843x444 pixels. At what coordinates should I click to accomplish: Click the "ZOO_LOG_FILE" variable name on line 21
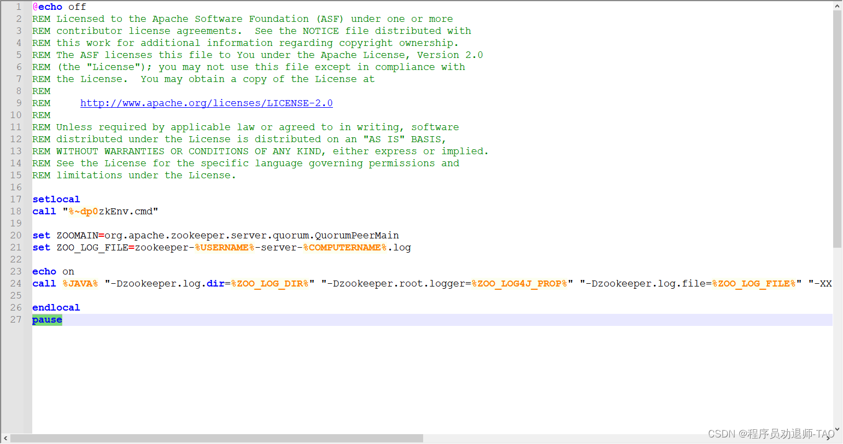(92, 247)
